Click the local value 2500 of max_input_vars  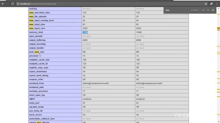(85, 28)
